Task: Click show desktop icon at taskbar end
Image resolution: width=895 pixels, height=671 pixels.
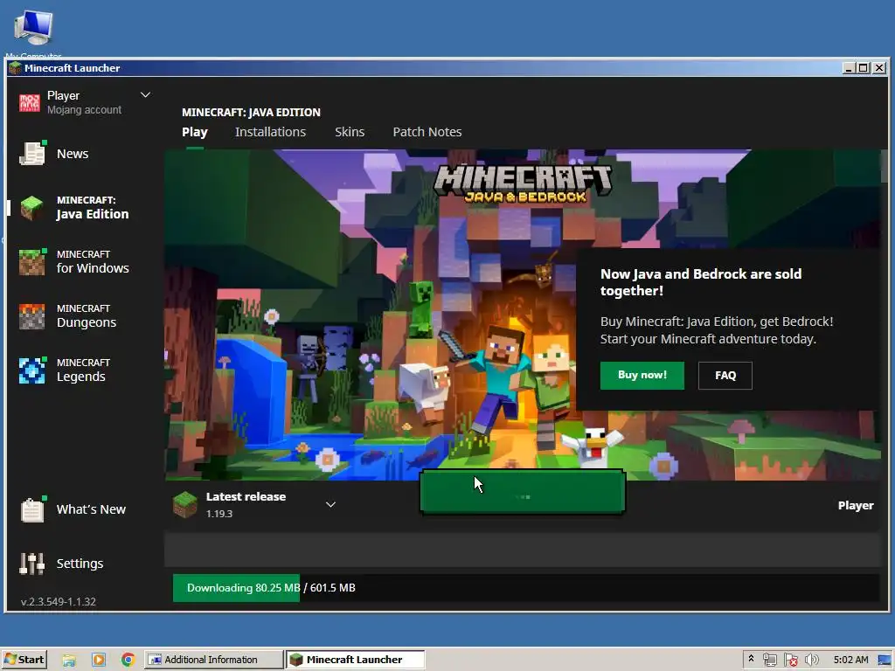Action: coord(885,661)
